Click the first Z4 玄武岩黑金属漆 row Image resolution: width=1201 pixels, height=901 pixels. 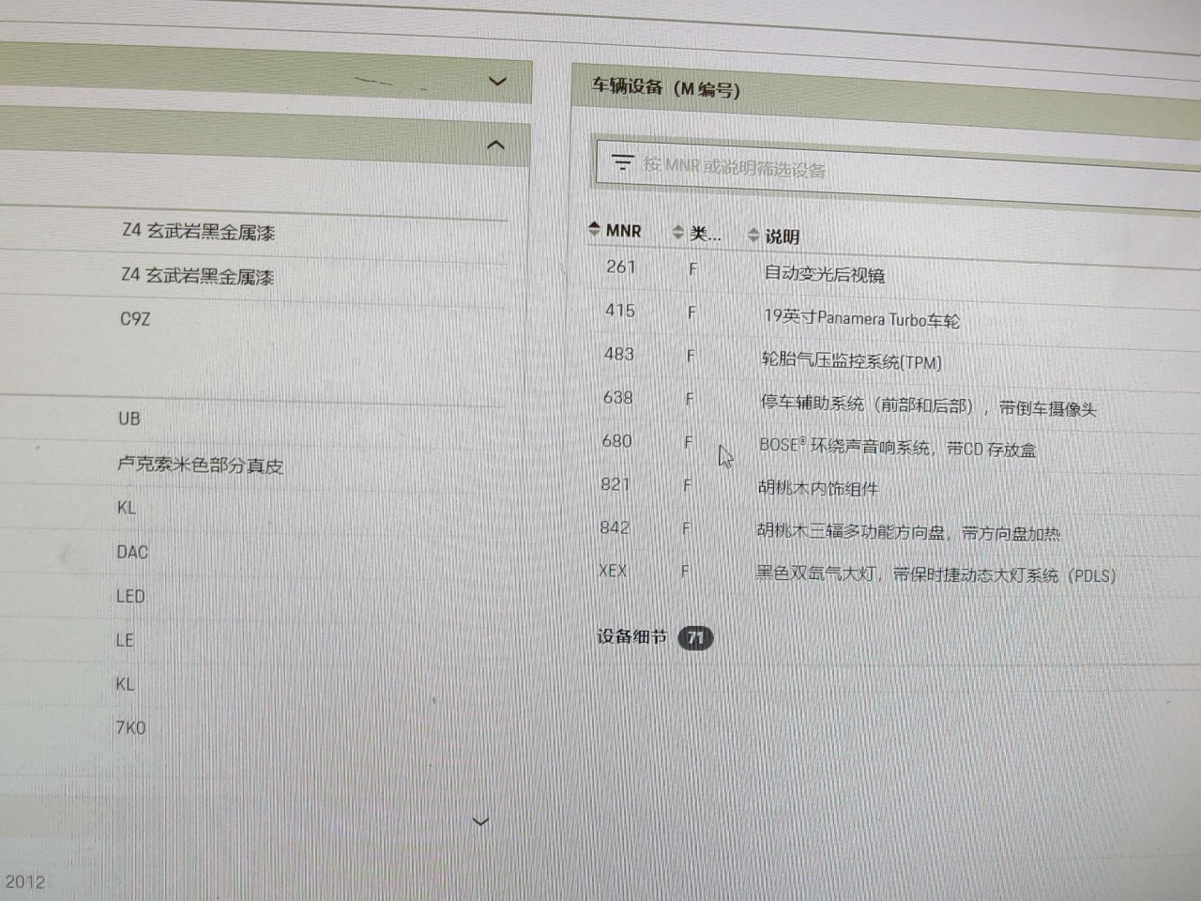pos(199,231)
